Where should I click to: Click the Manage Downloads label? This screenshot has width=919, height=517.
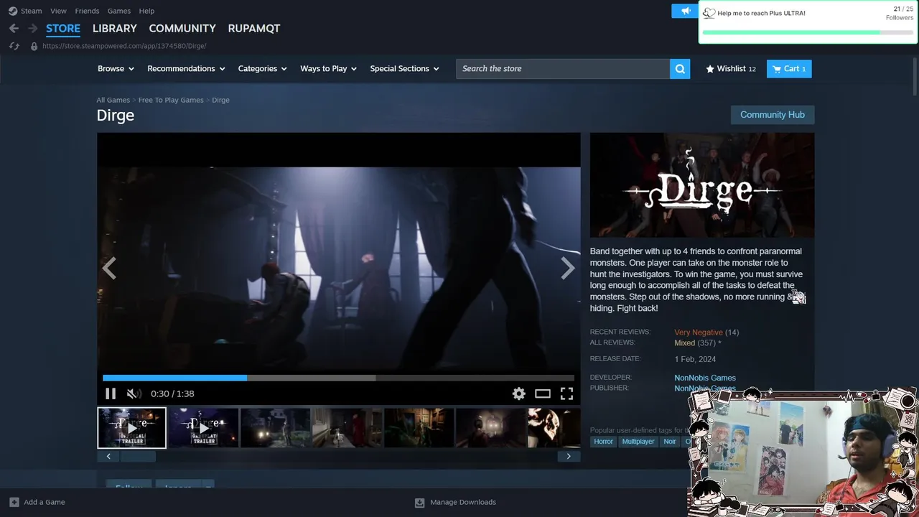[x=463, y=503]
